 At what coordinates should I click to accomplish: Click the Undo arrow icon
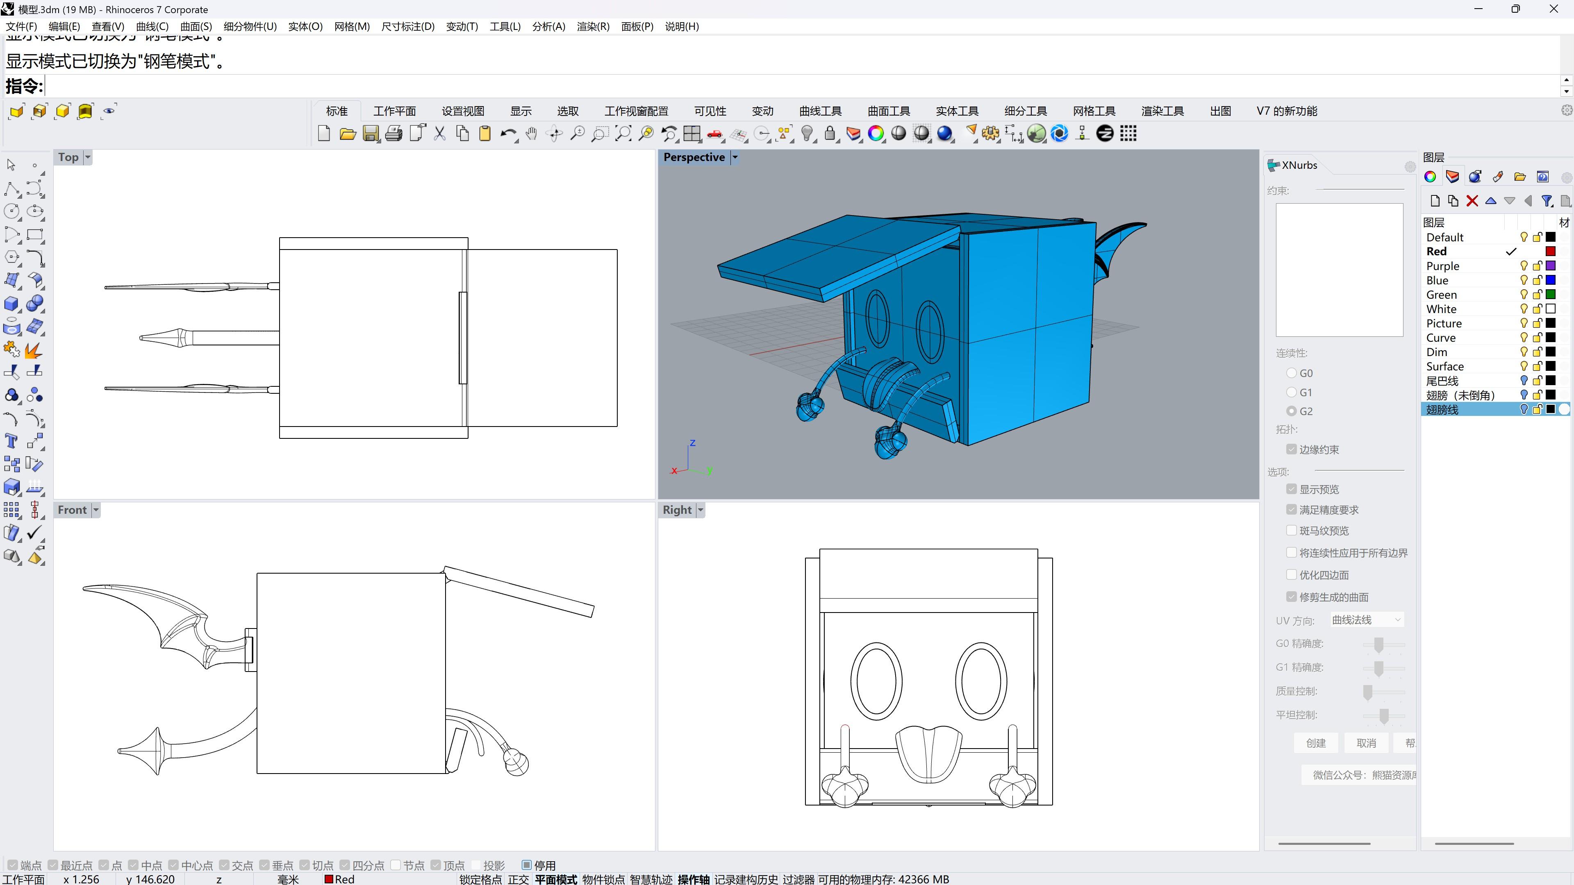507,134
